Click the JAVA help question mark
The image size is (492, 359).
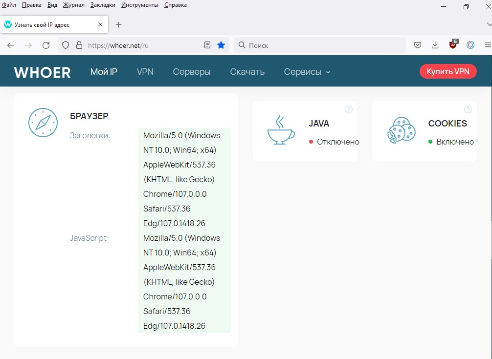[348, 109]
